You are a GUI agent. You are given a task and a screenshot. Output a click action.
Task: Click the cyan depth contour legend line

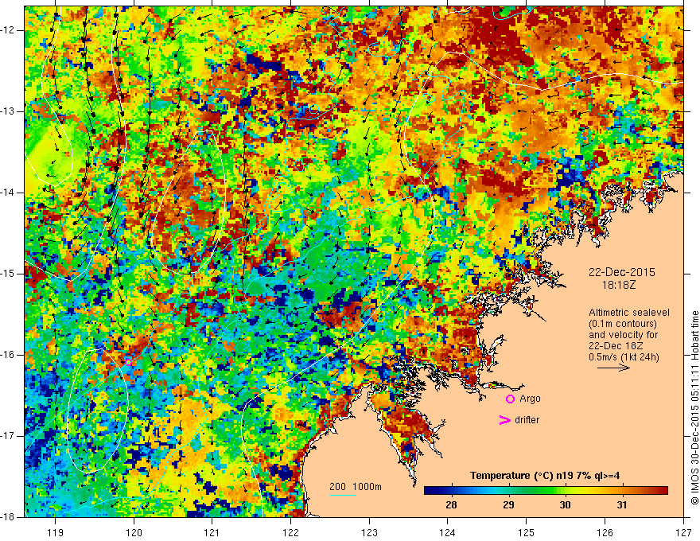pyautogui.click(x=342, y=495)
